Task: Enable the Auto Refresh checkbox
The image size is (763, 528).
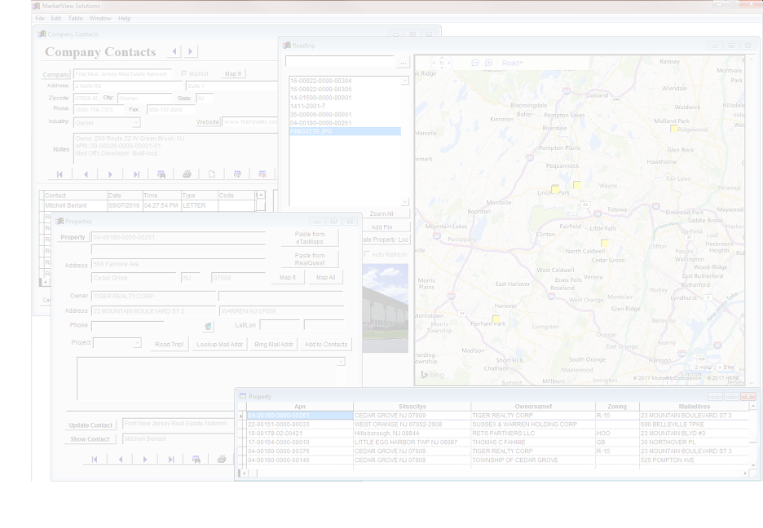Action: click(x=367, y=253)
